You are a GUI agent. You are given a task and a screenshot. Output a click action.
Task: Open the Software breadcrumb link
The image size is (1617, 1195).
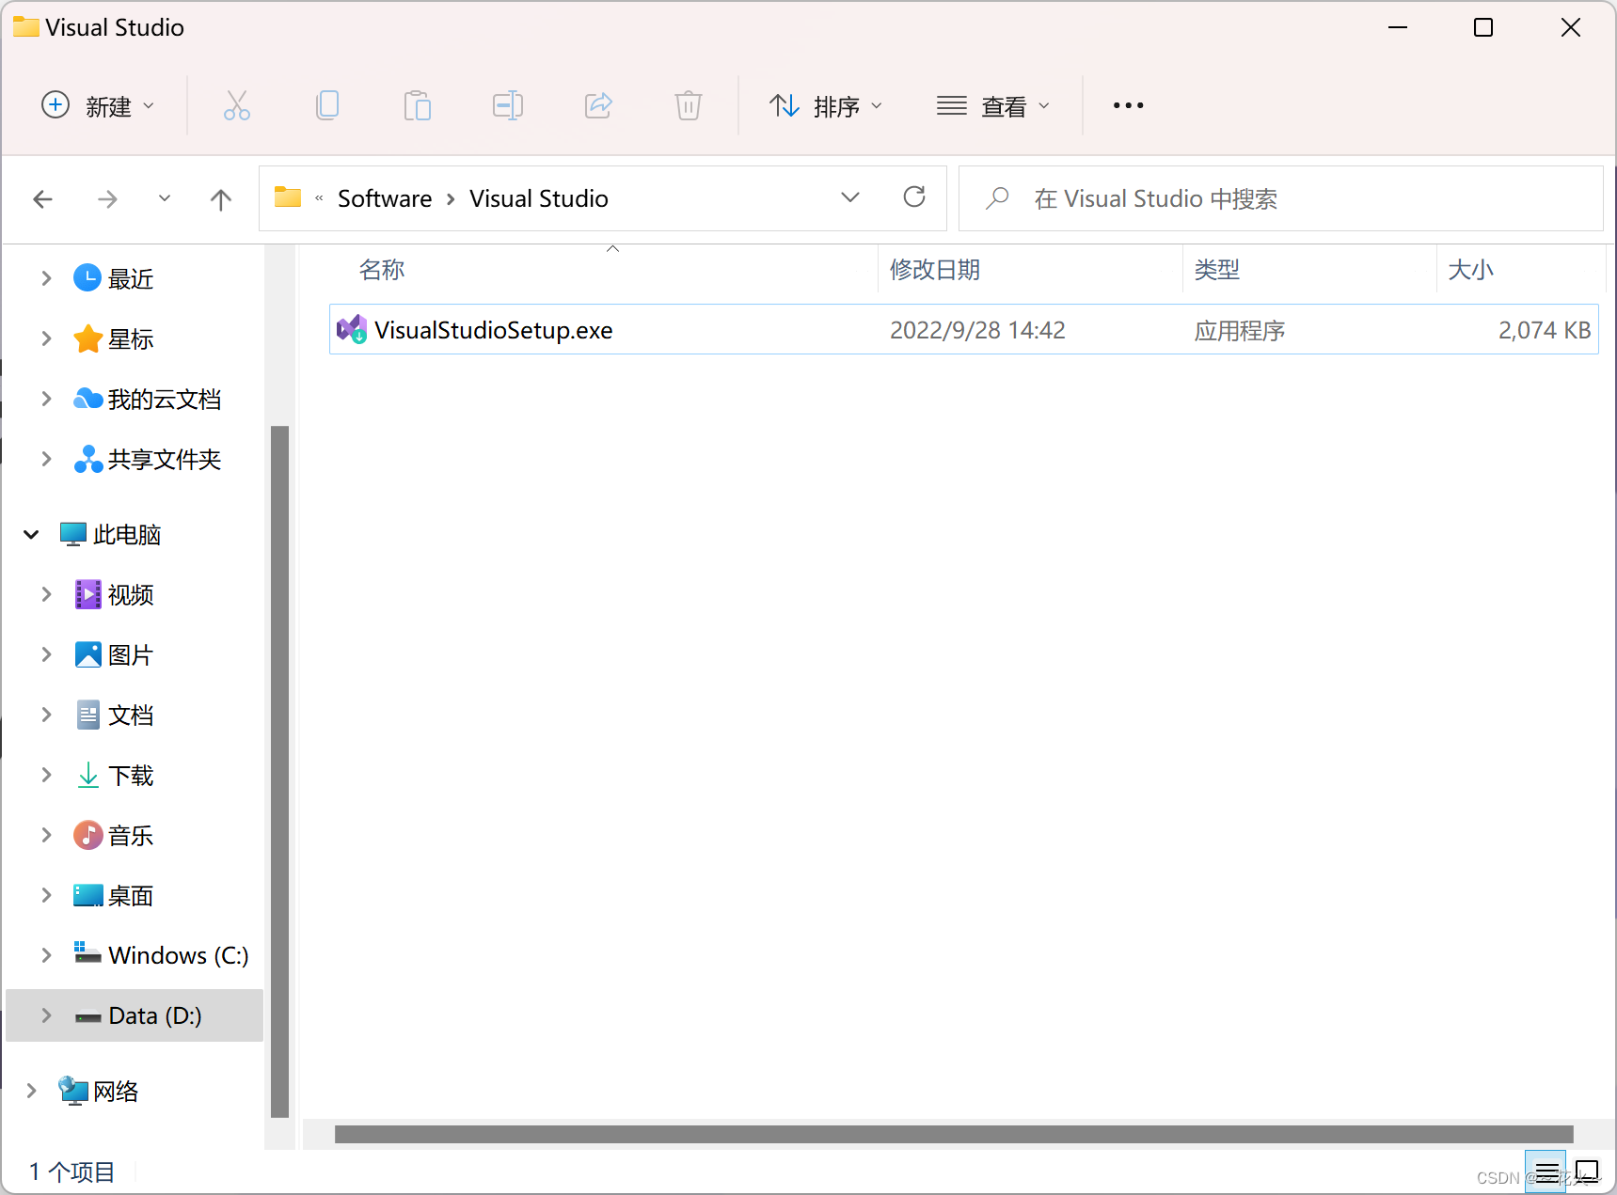coord(384,198)
